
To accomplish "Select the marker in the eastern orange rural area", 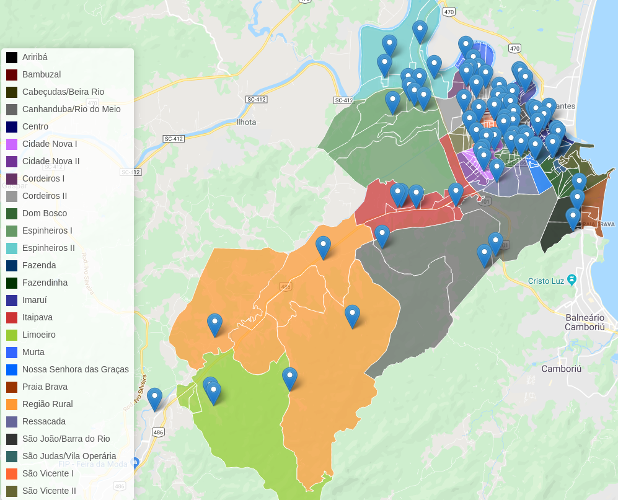I will point(352,315).
